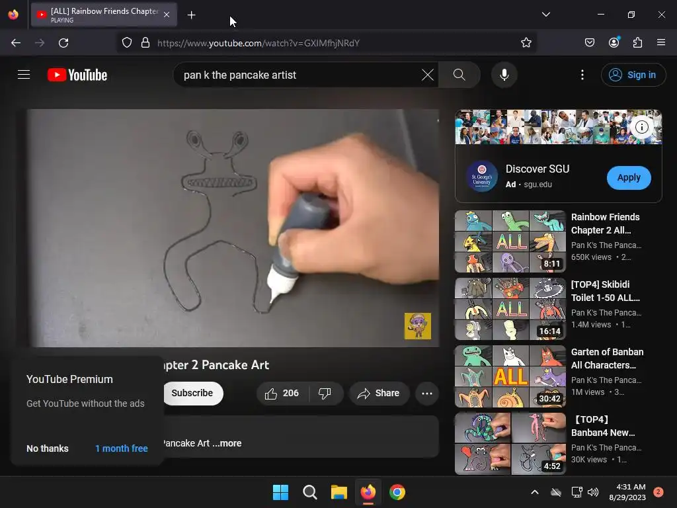
Task: Open Garten of Banban All Characters thumbnail
Action: pyautogui.click(x=510, y=376)
